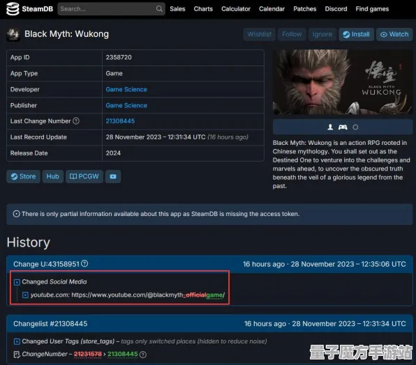Add game with Wishlist button

click(x=259, y=34)
